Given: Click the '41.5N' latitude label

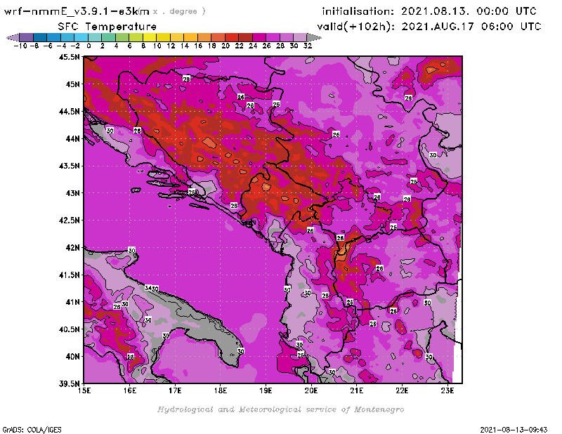Looking at the screenshot, I should coord(69,275).
